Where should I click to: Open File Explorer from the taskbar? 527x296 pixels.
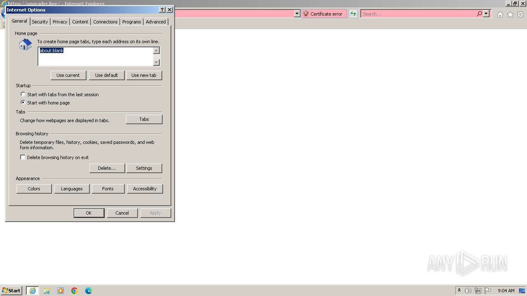(47, 291)
